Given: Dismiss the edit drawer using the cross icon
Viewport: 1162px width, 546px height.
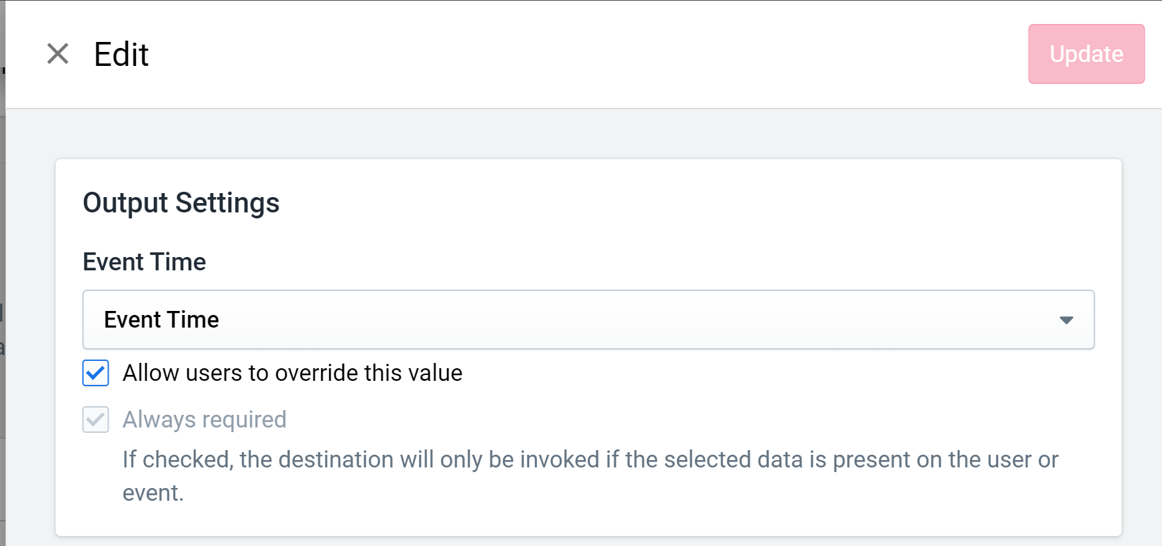Looking at the screenshot, I should pyautogui.click(x=58, y=54).
